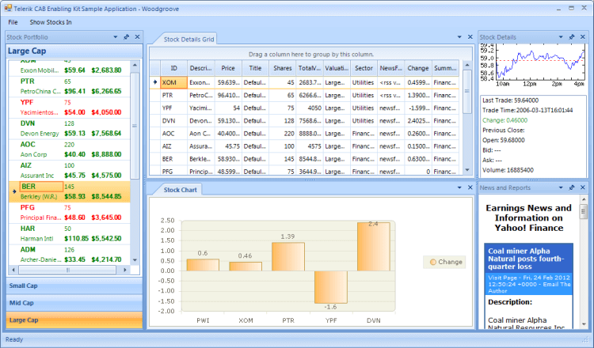594x348 pixels.
Task: Select YPF ticker in portfolio list
Action: point(27,103)
